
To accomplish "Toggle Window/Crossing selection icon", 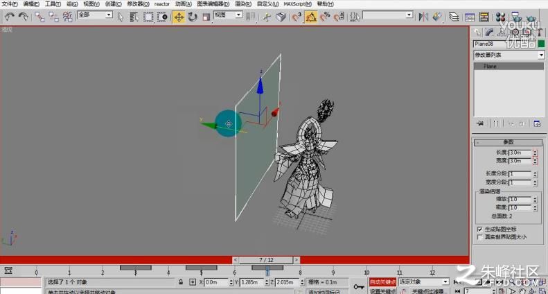I will point(162,17).
